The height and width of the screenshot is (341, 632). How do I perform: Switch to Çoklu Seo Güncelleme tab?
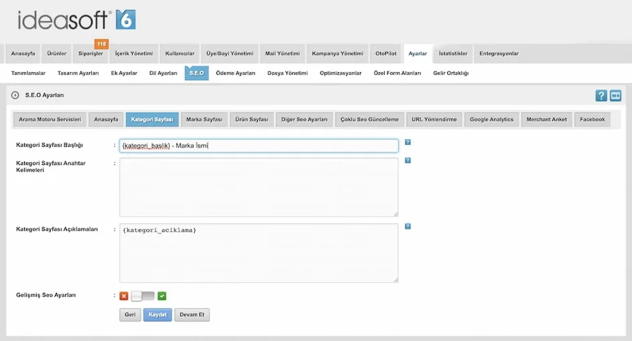[369, 120]
